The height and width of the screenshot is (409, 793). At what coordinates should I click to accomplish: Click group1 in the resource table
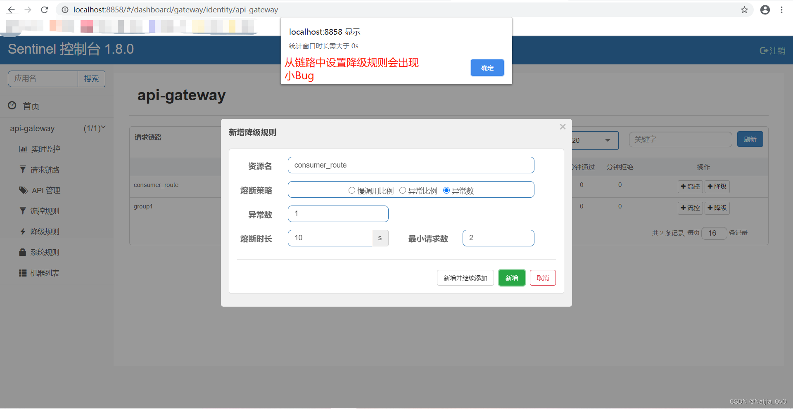pyautogui.click(x=143, y=206)
